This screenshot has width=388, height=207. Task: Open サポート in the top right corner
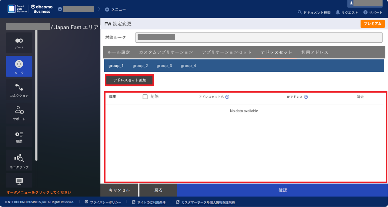[x=373, y=12]
